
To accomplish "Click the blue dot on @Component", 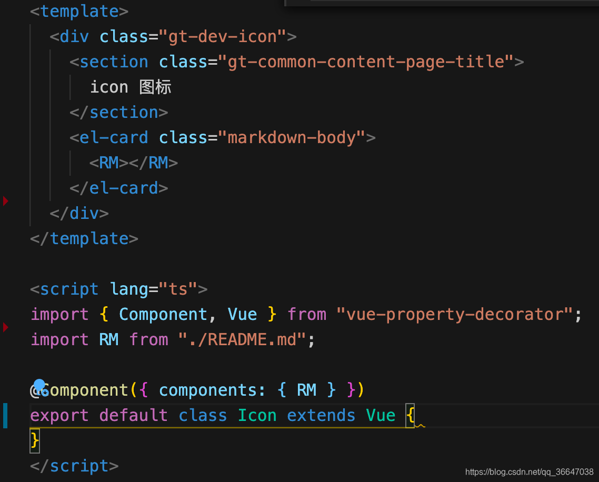I will click(x=39, y=385).
